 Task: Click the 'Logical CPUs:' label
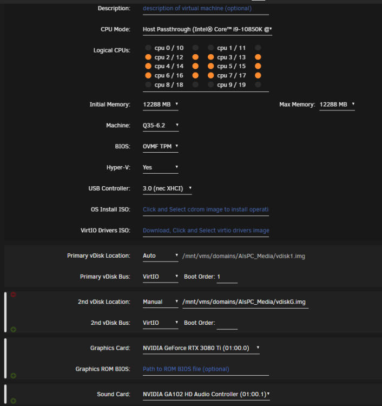pos(111,50)
